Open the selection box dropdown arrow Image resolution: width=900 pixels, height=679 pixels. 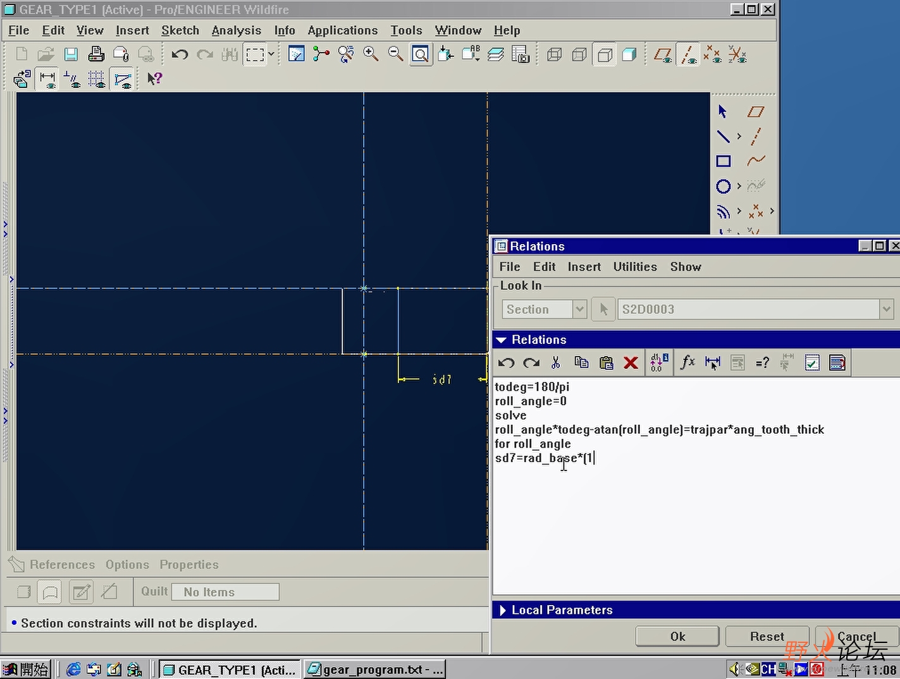(x=271, y=54)
